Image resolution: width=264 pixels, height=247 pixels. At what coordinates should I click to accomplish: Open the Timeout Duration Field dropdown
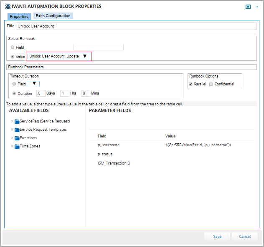tap(33, 84)
